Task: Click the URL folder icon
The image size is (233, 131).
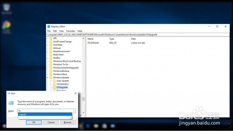Action: (x=51, y=38)
